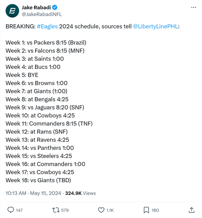Click the repost arrows icon

click(55, 210)
